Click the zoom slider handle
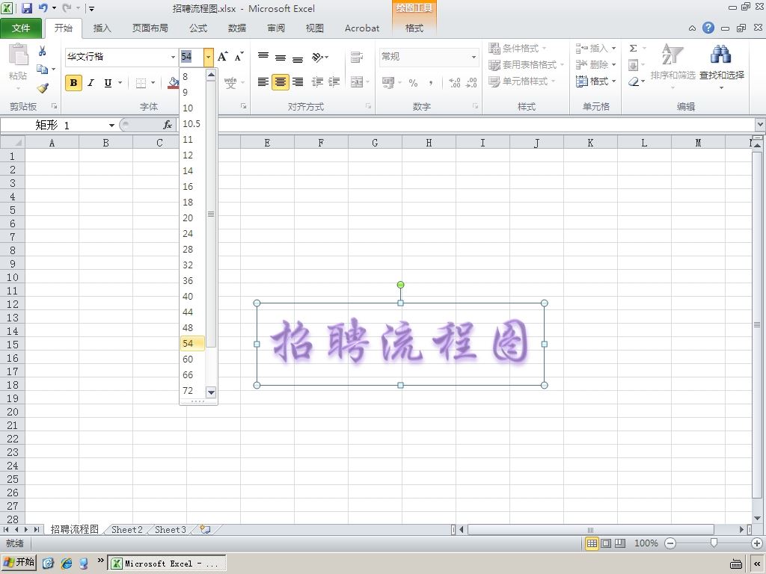Screen dimensions: 766x574 [x=714, y=543]
